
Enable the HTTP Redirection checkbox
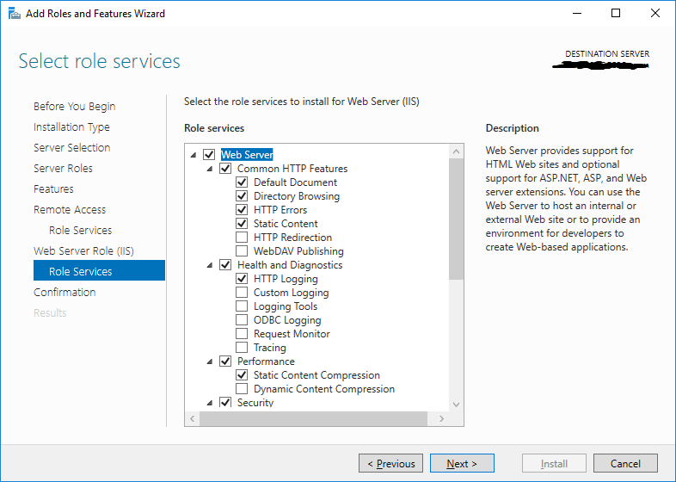(242, 238)
